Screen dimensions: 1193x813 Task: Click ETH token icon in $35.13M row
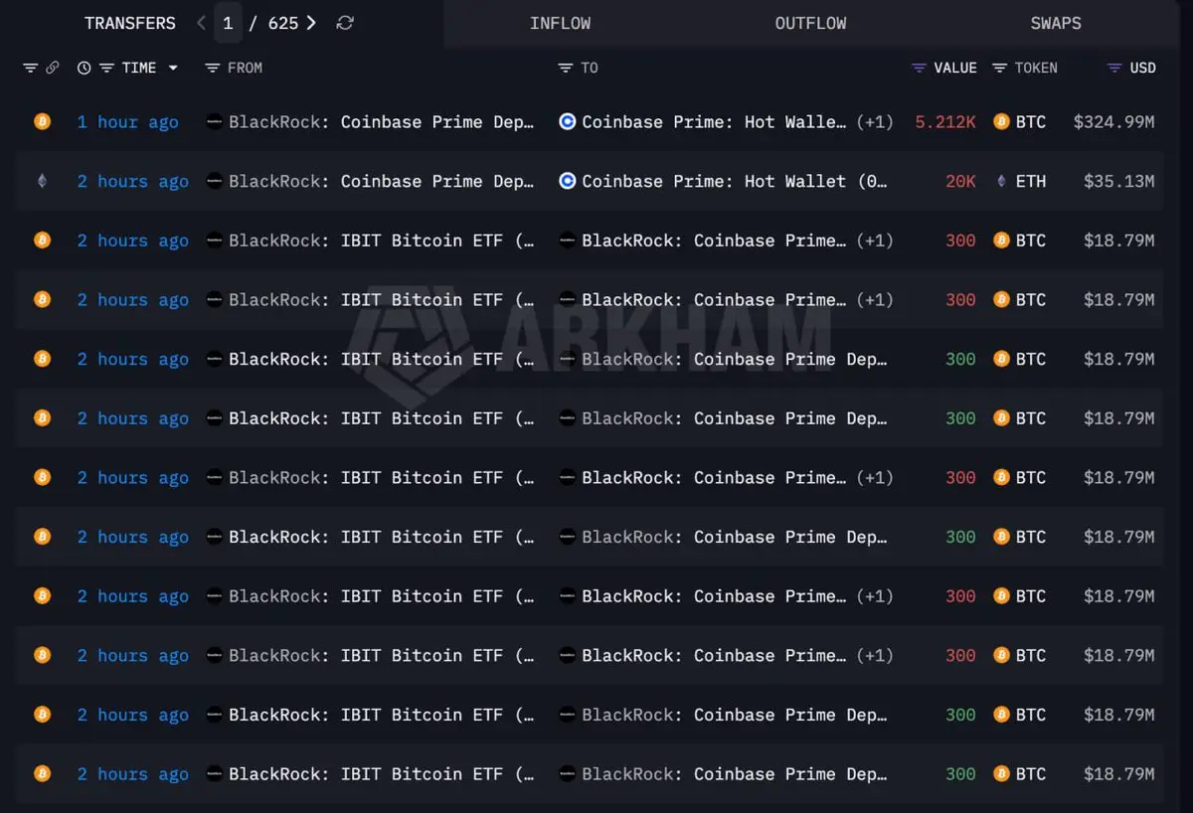point(1002,181)
